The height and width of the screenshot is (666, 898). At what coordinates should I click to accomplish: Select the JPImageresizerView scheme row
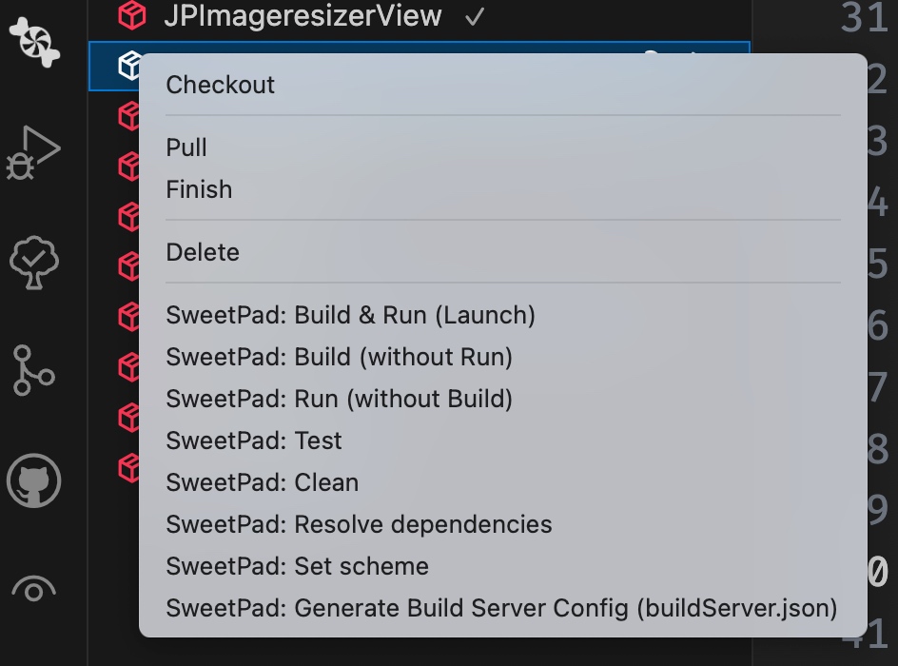[x=303, y=15]
